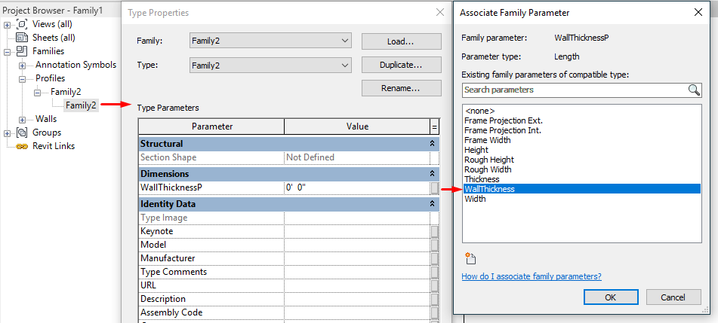Click associate button for Model row
Screen dimensions: 718x323
(435, 245)
